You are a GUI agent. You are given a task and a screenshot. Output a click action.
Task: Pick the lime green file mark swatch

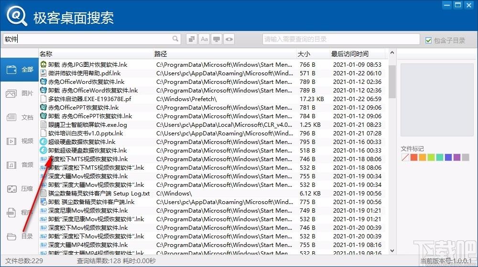pyautogui.click(x=431, y=157)
